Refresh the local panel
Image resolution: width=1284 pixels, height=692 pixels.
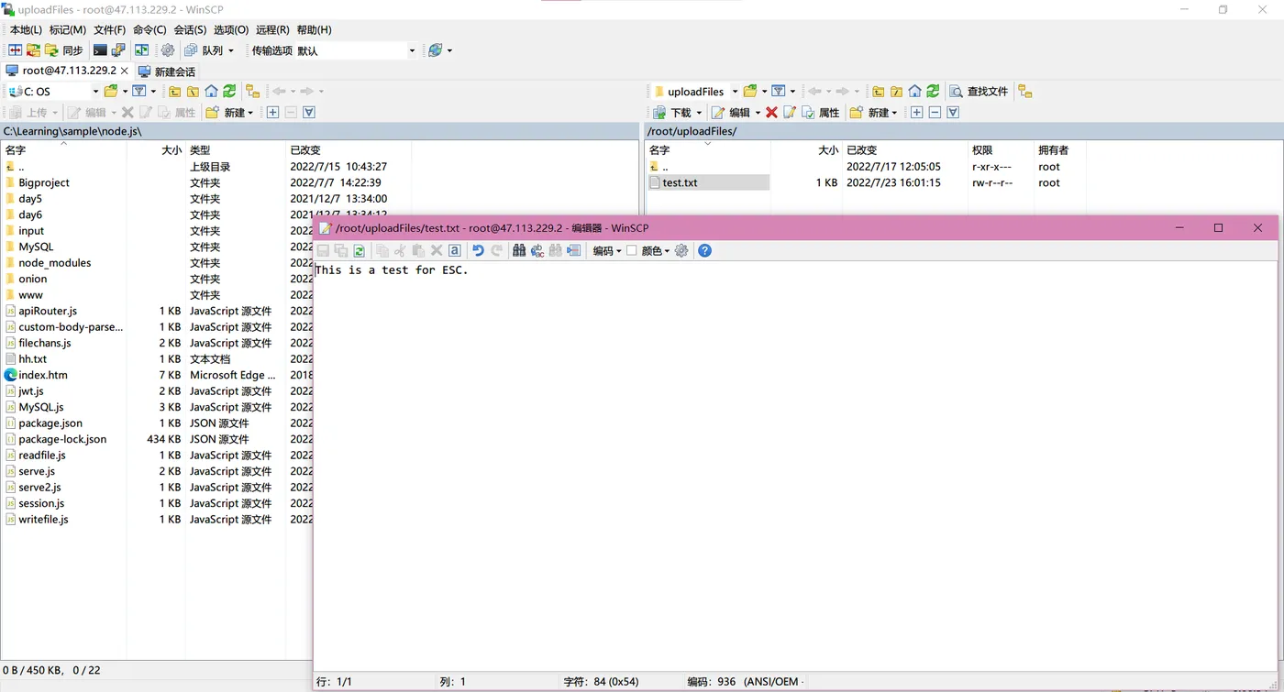click(229, 91)
